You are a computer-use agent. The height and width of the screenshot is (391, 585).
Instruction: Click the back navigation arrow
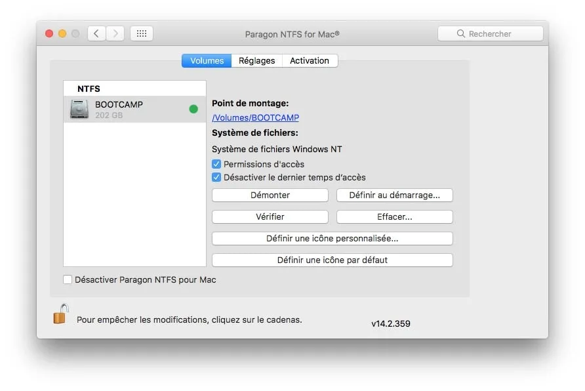(x=96, y=33)
